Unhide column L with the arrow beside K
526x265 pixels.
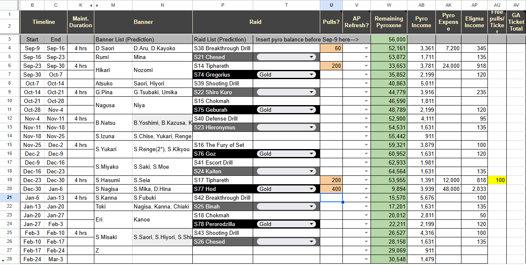click(x=92, y=5)
